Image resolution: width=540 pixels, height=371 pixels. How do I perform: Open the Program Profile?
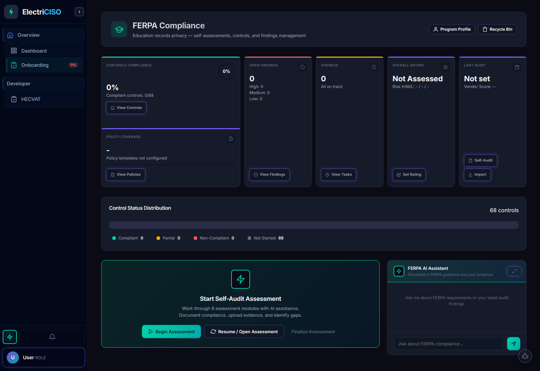(452, 29)
